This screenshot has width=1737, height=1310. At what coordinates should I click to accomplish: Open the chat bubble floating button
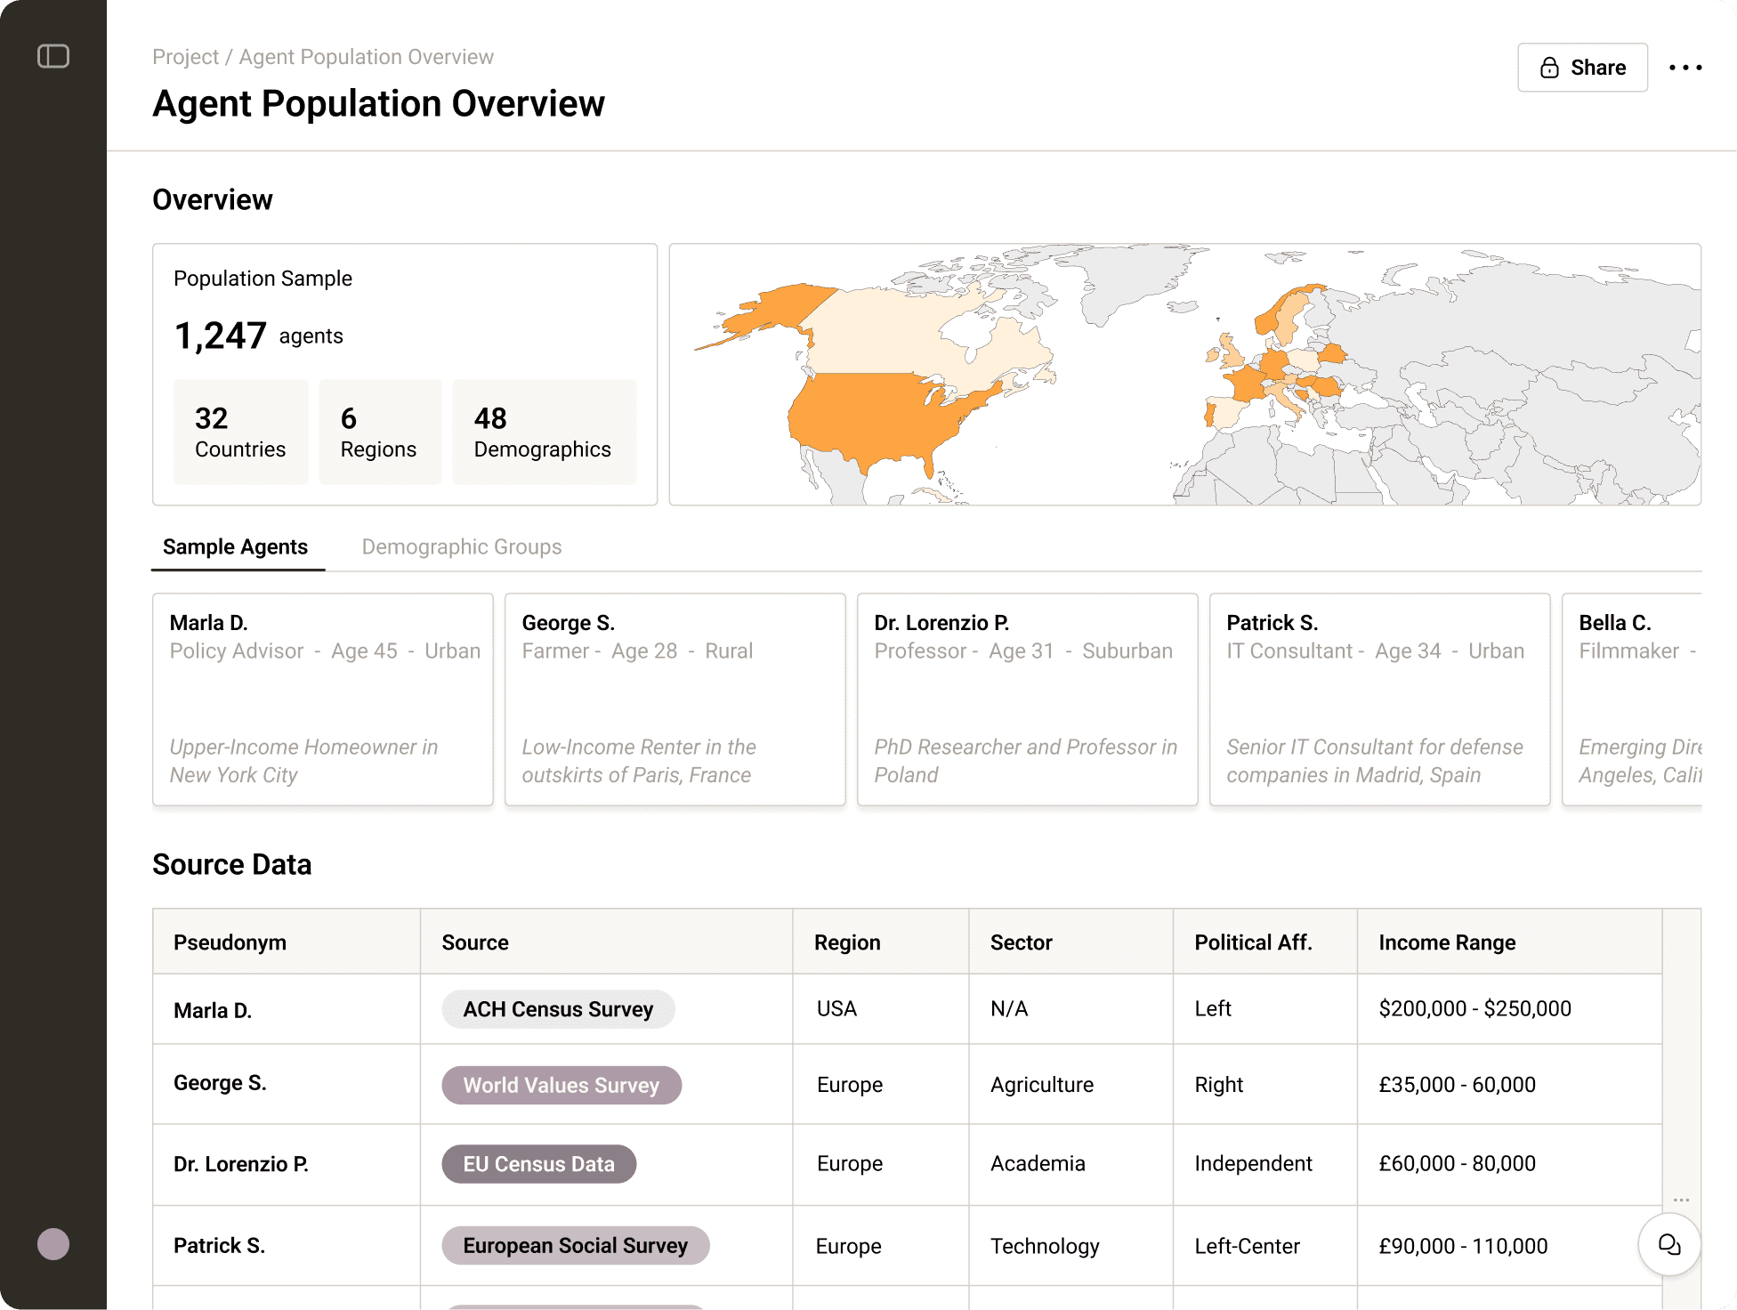coord(1668,1244)
